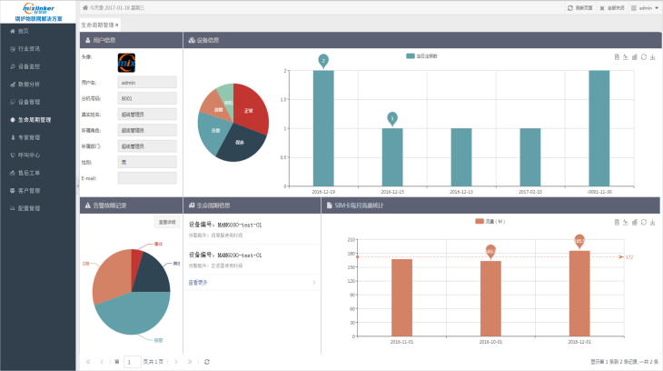The width and height of the screenshot is (663, 371).
Task: Close the 生命周期管理 tab
Action: [117, 25]
